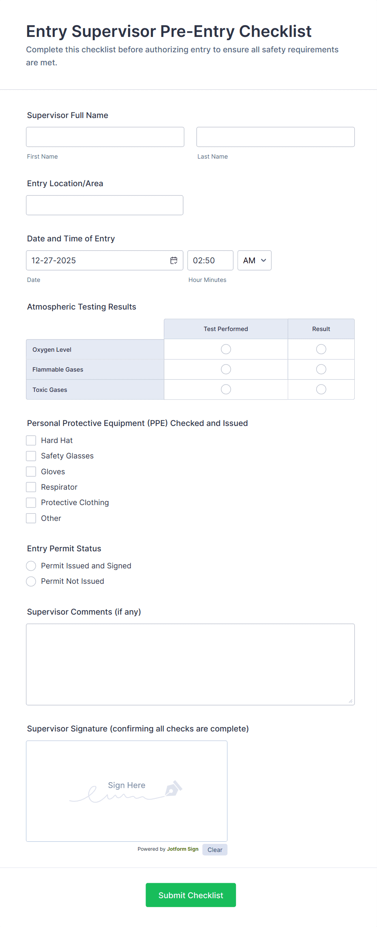
Task: Mark Test Performed for Toxic Gases
Action: click(x=226, y=389)
